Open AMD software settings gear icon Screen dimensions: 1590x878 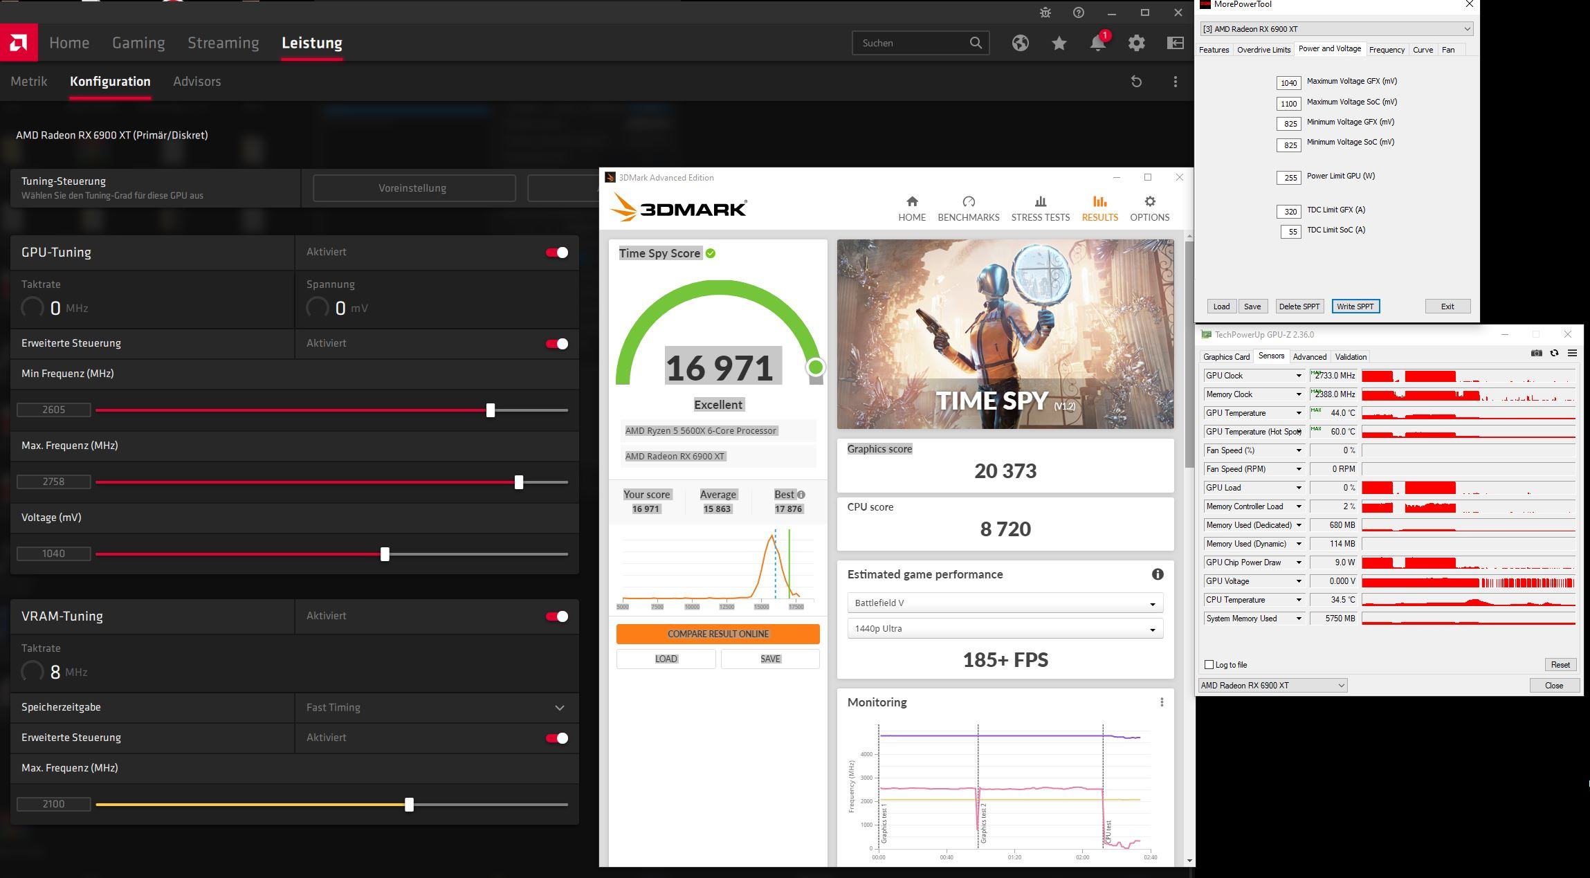click(1136, 43)
